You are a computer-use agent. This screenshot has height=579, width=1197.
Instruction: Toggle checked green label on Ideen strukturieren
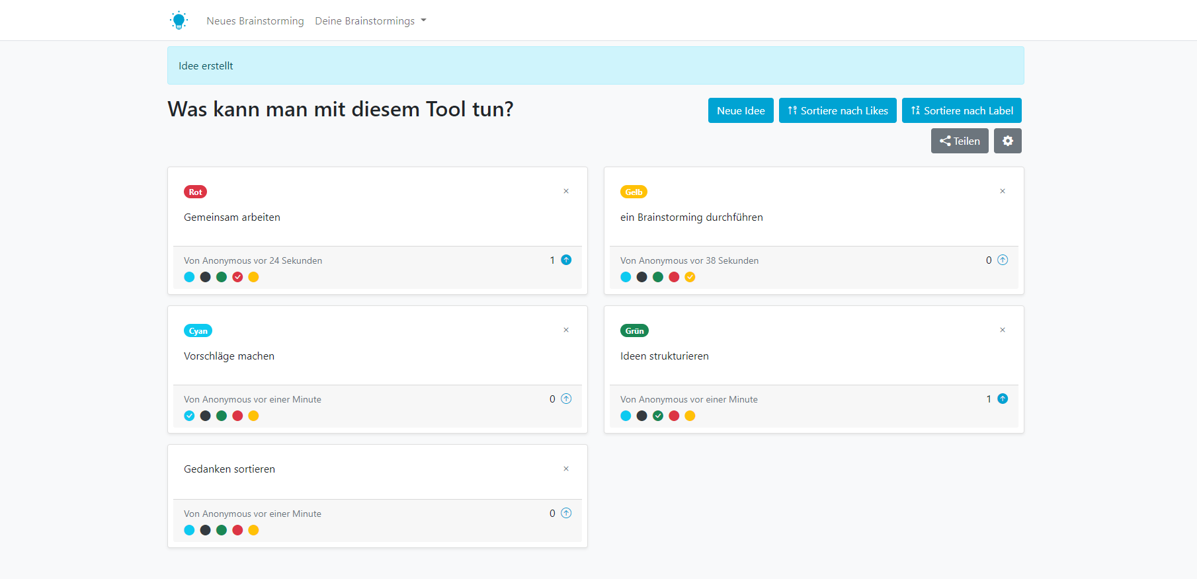(x=658, y=416)
